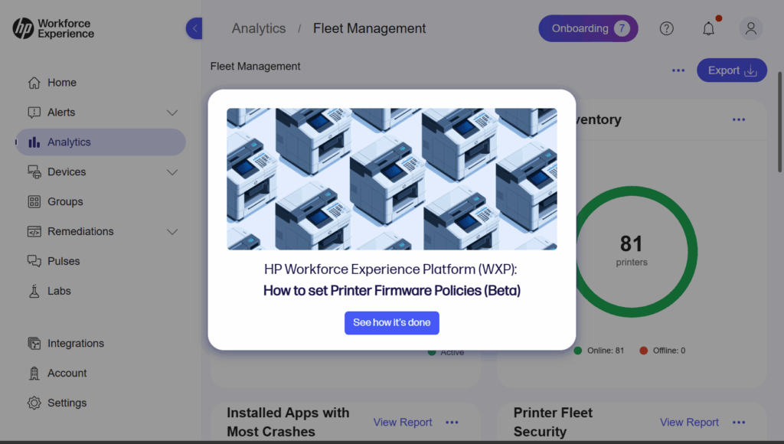Collapse the sidebar with the arrow button

(194, 28)
